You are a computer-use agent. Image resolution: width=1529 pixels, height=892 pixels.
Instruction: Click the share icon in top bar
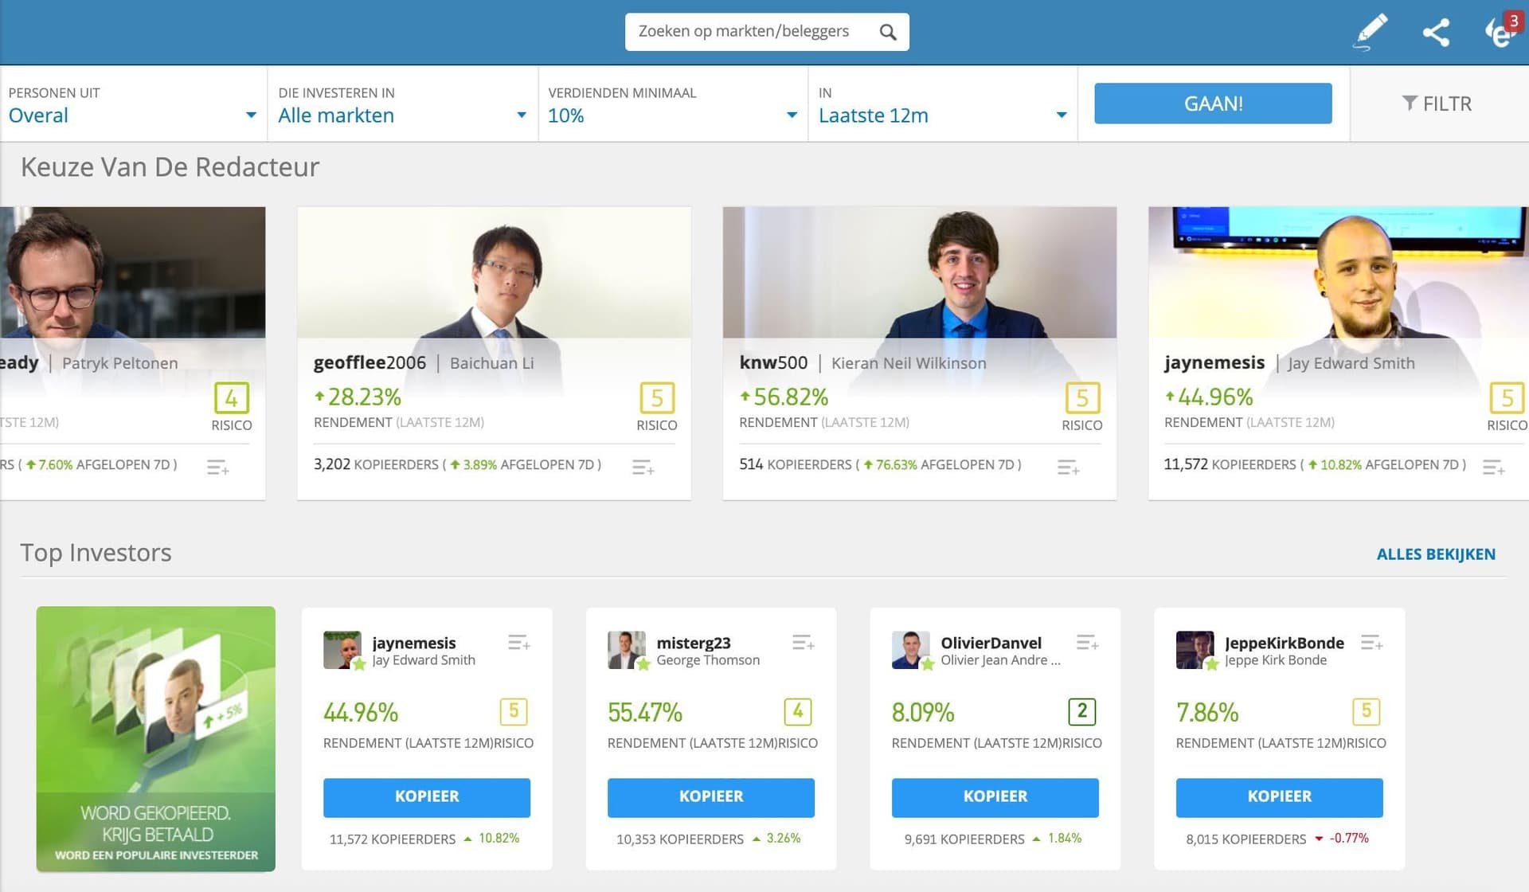click(x=1436, y=32)
